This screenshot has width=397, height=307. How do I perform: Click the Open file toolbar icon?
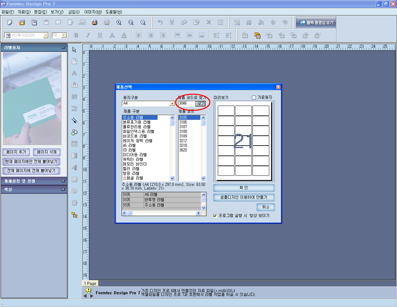pyautogui.click(x=22, y=23)
